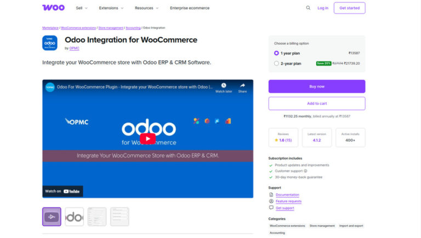
Task: Open the Documentation link
Action: (287, 195)
